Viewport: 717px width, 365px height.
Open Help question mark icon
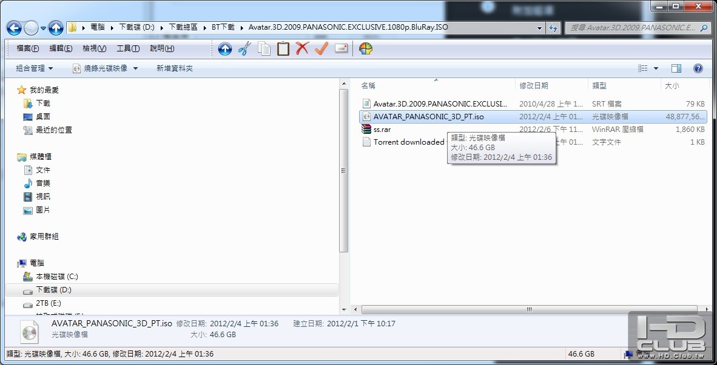click(x=698, y=68)
